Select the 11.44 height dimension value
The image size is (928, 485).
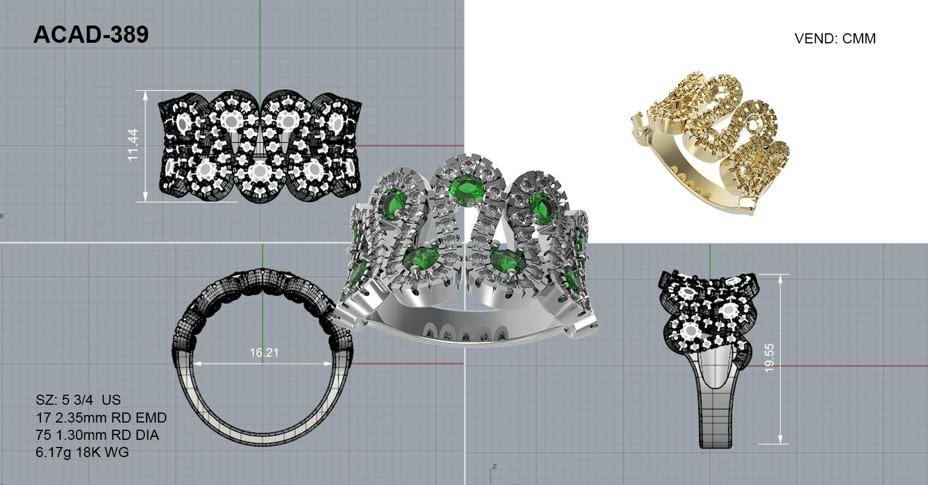[x=133, y=145]
